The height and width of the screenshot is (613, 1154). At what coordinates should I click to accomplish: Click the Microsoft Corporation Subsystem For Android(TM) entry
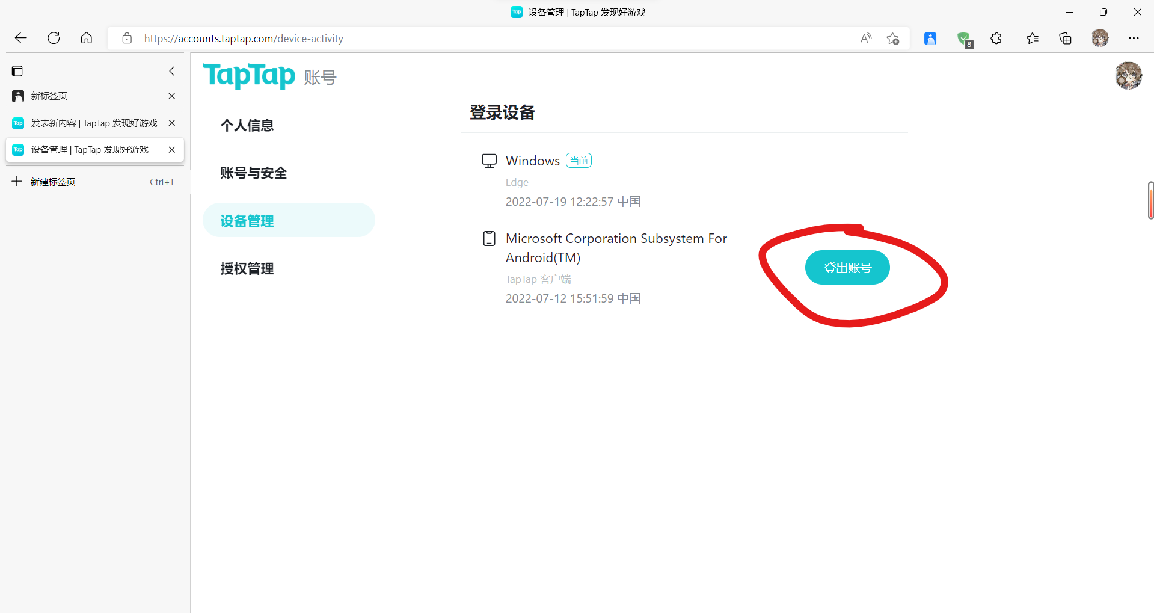click(616, 248)
